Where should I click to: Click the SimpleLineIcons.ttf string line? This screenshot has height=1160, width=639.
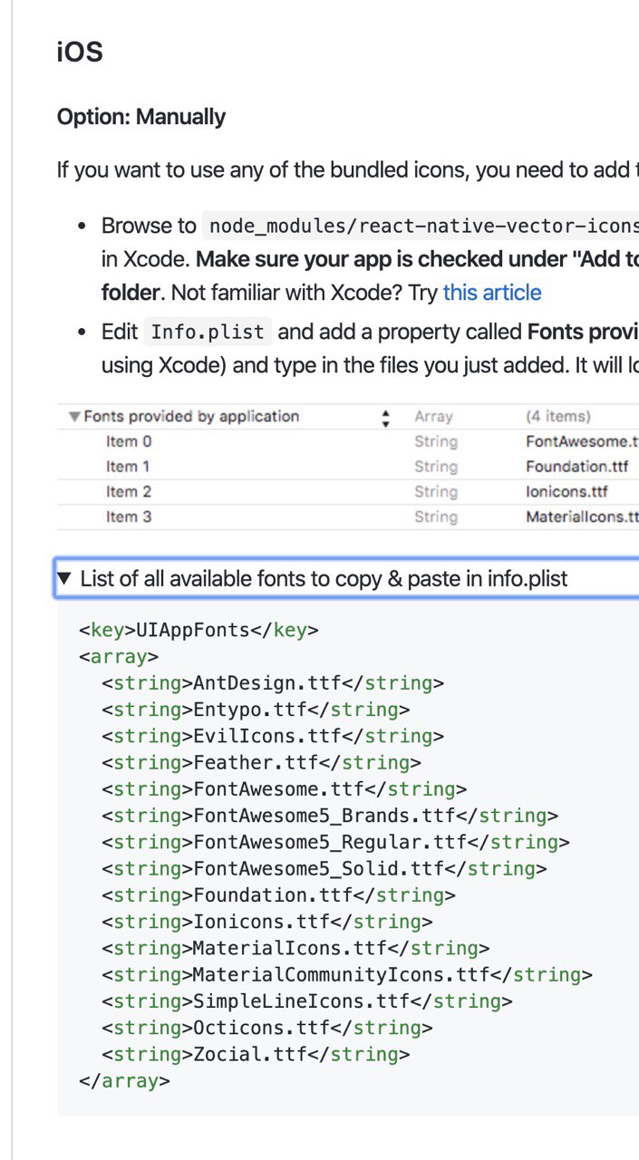coord(307,1000)
